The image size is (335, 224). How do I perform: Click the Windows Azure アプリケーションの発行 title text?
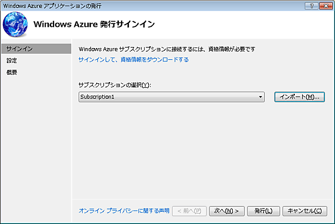pyautogui.click(x=52, y=6)
